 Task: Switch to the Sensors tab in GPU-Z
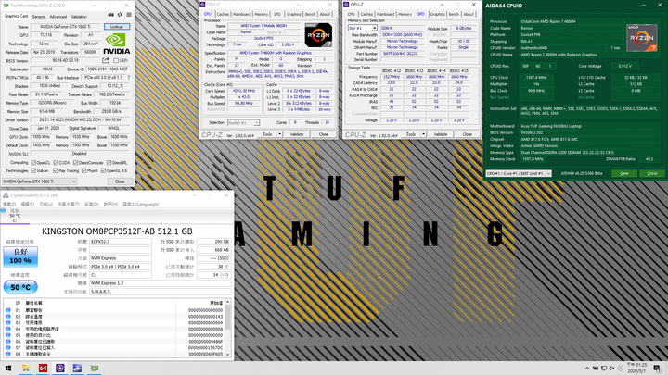[39, 17]
